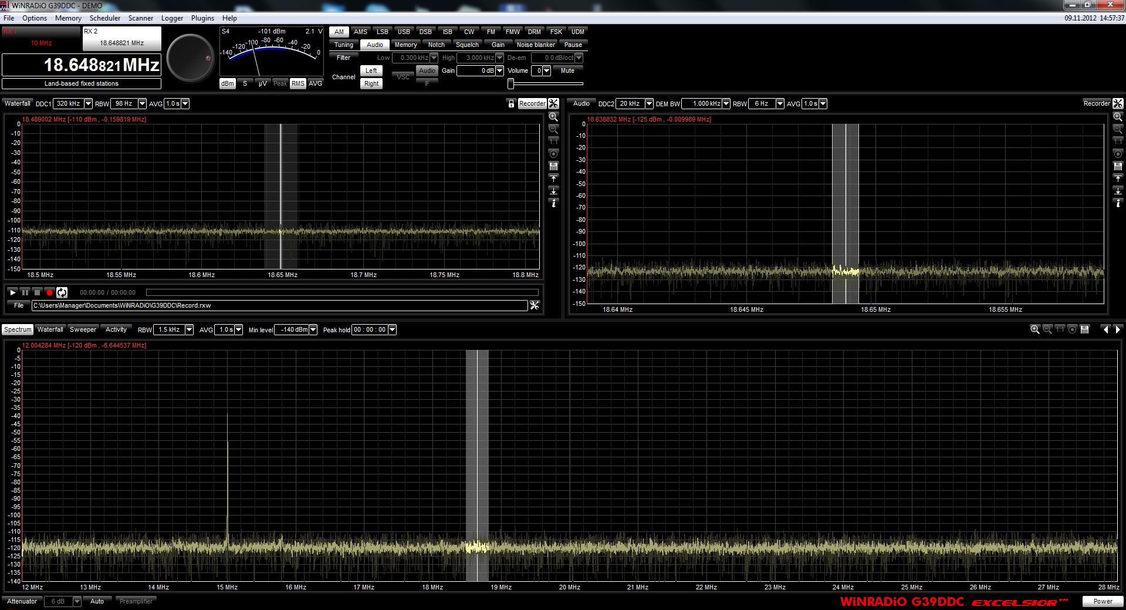Open audio Gain 0 dB dropdown
The height and width of the screenshot is (610, 1126).
click(x=499, y=70)
